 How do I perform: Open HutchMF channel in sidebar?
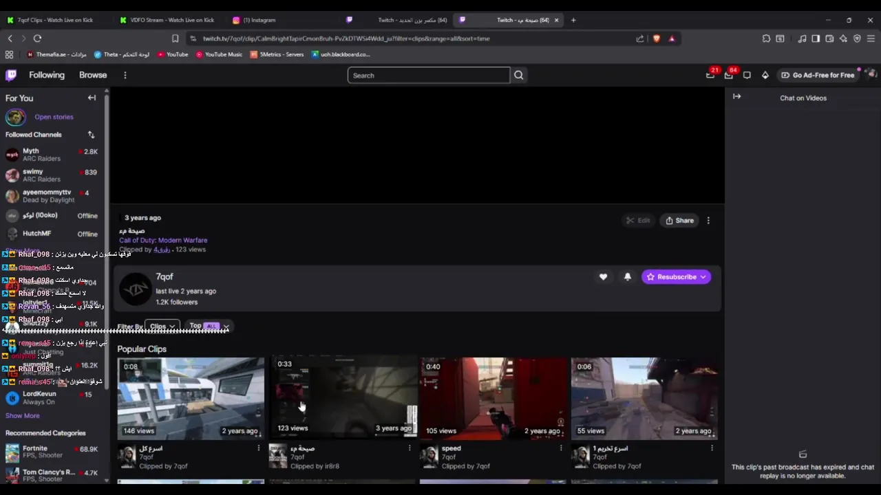tap(53, 234)
